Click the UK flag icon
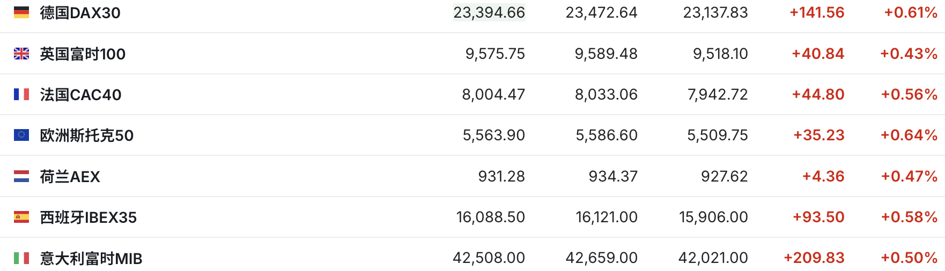Viewport: 945px width, 271px height. pyautogui.click(x=21, y=54)
